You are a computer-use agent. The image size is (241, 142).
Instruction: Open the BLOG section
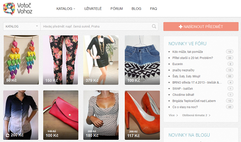click(136, 9)
